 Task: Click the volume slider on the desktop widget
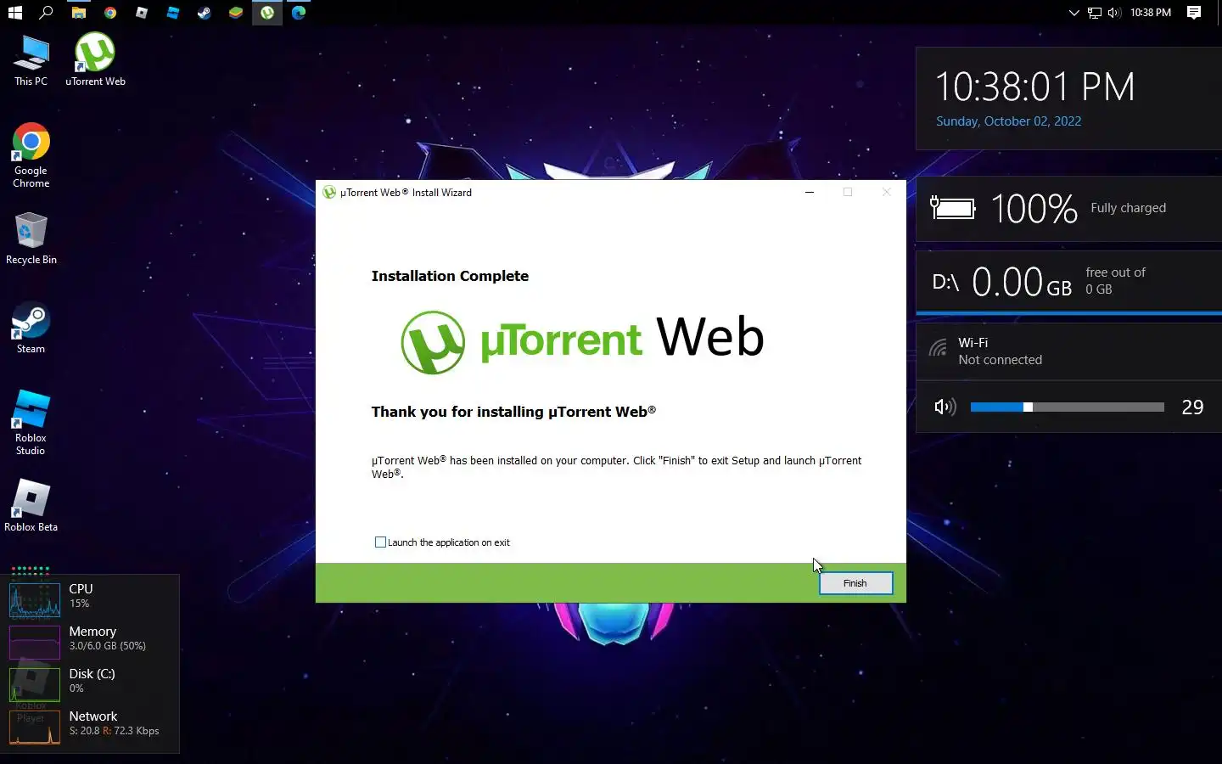point(1067,407)
